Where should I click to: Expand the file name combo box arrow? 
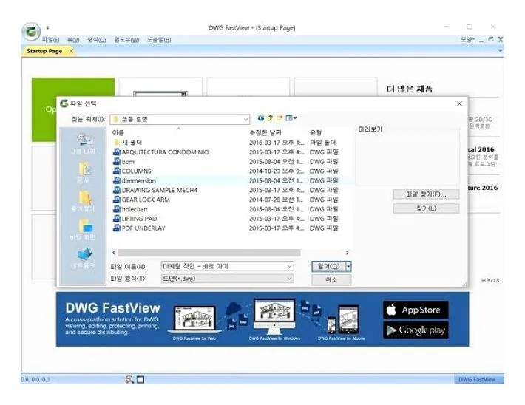click(x=289, y=266)
